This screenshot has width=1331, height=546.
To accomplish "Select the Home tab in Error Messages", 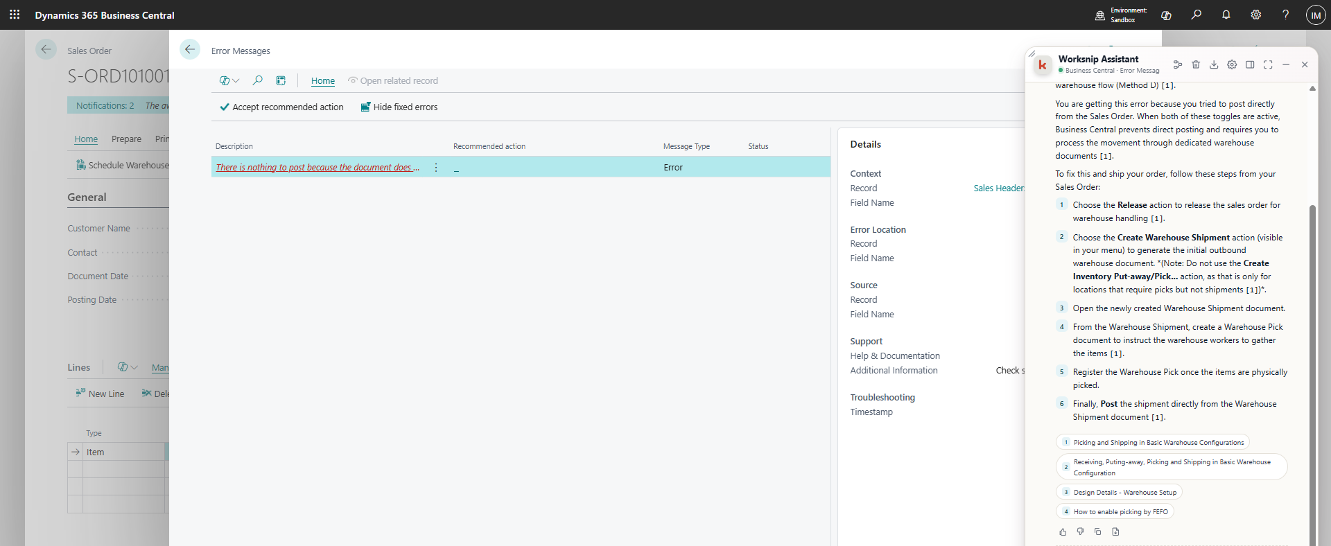I will click(x=323, y=81).
